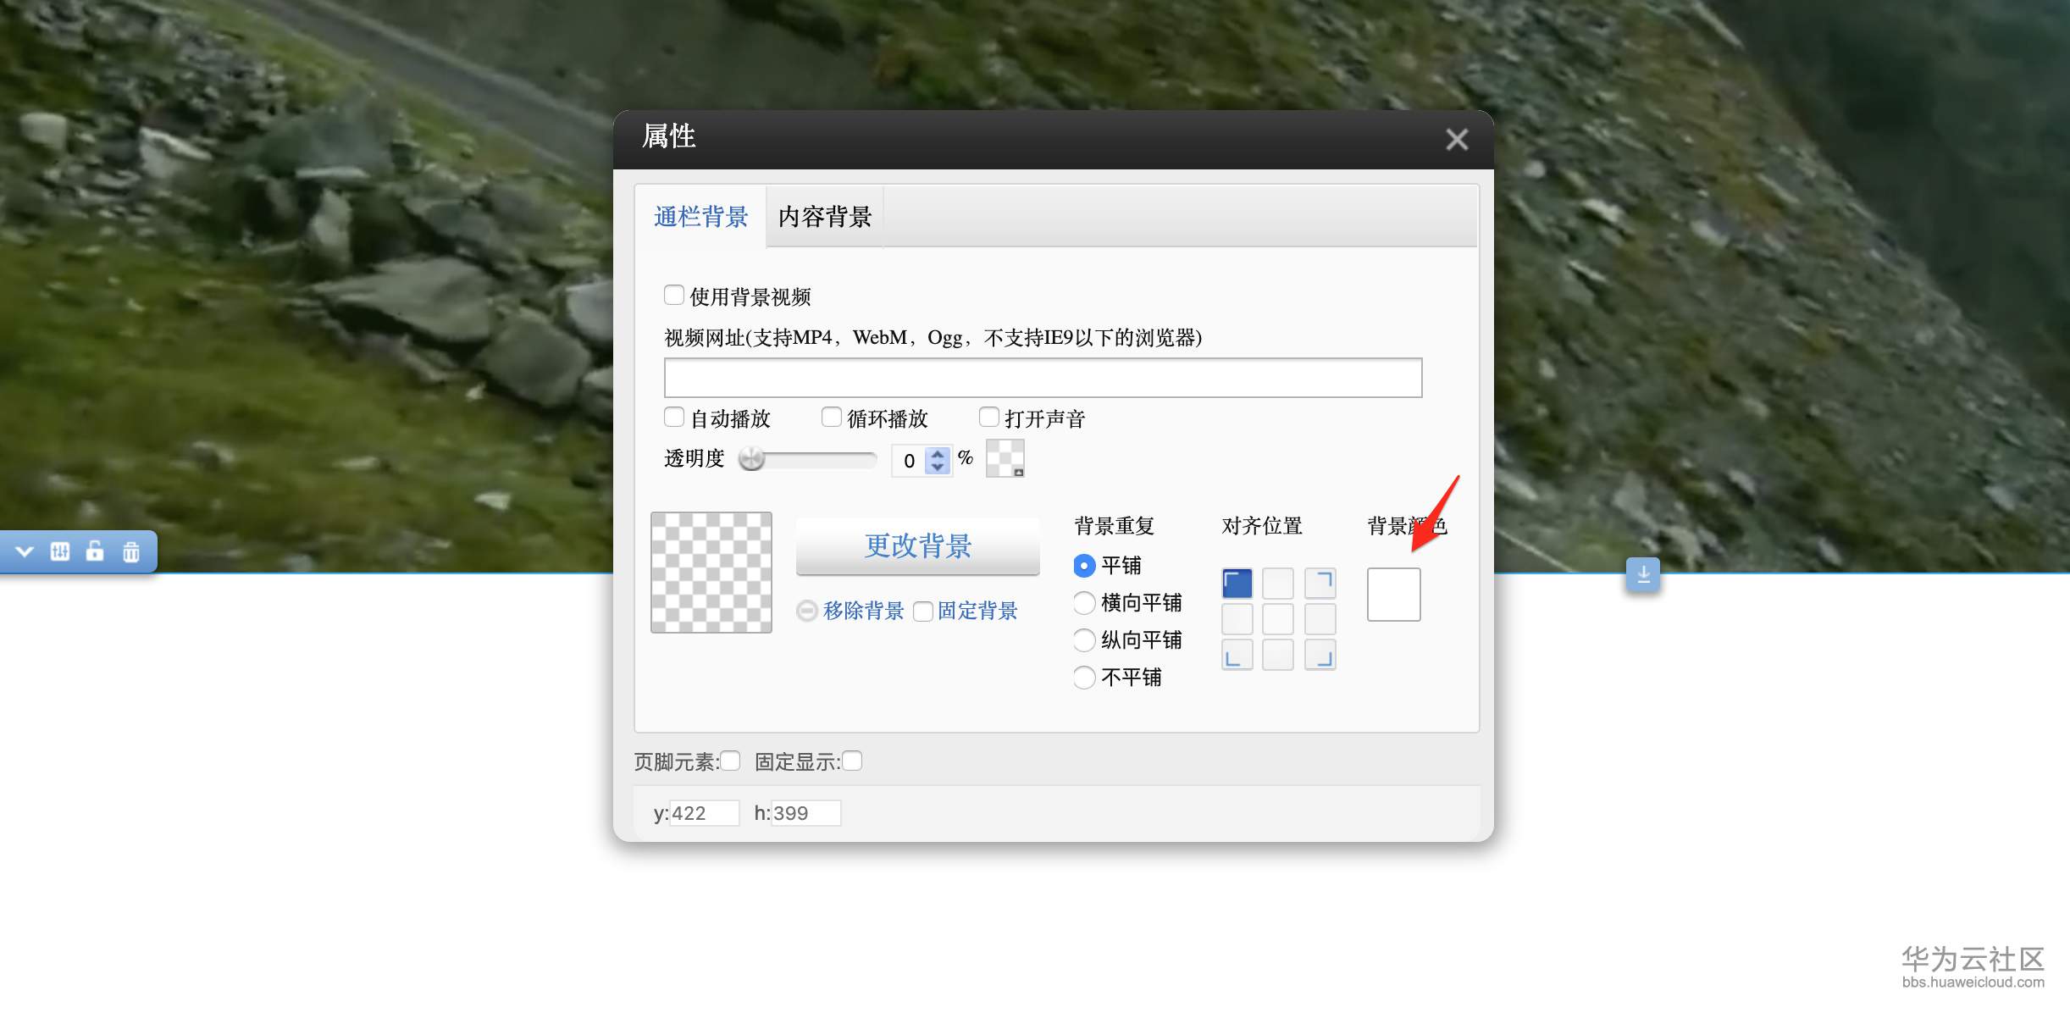Click the unlock padlock icon in the blue toolbar
The height and width of the screenshot is (1013, 2070).
[x=95, y=551]
